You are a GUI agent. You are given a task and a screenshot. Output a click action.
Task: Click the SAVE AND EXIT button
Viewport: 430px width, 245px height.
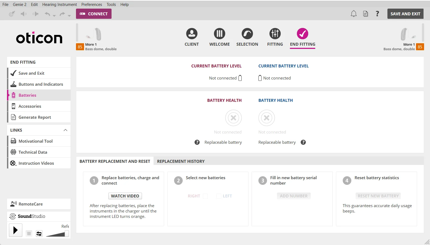point(405,14)
